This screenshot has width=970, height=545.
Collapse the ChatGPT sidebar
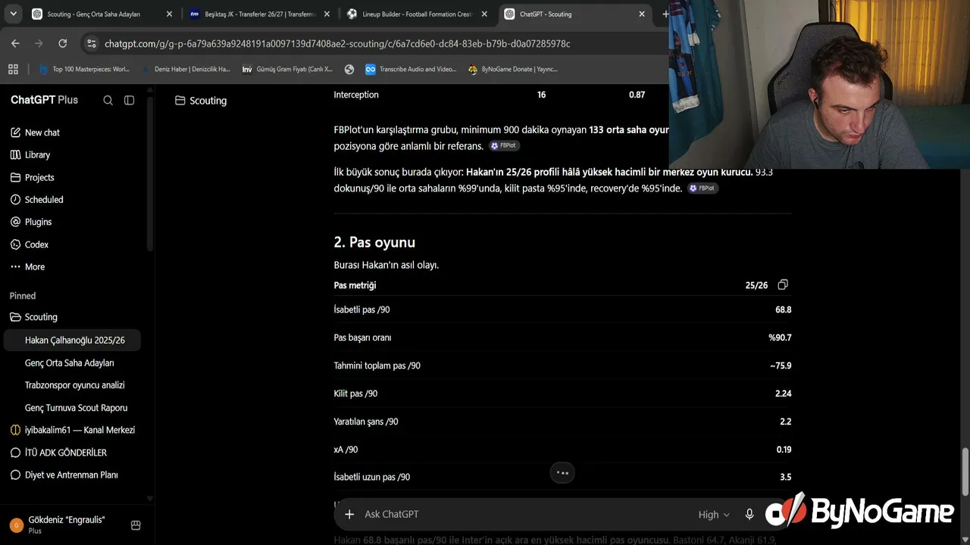(129, 100)
